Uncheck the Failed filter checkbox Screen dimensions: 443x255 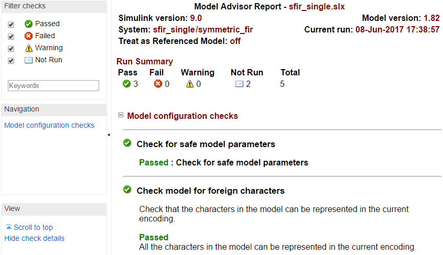coord(11,37)
